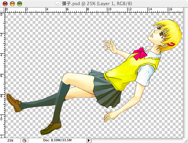Click the document proxy icon in title bar

pos(58,3)
